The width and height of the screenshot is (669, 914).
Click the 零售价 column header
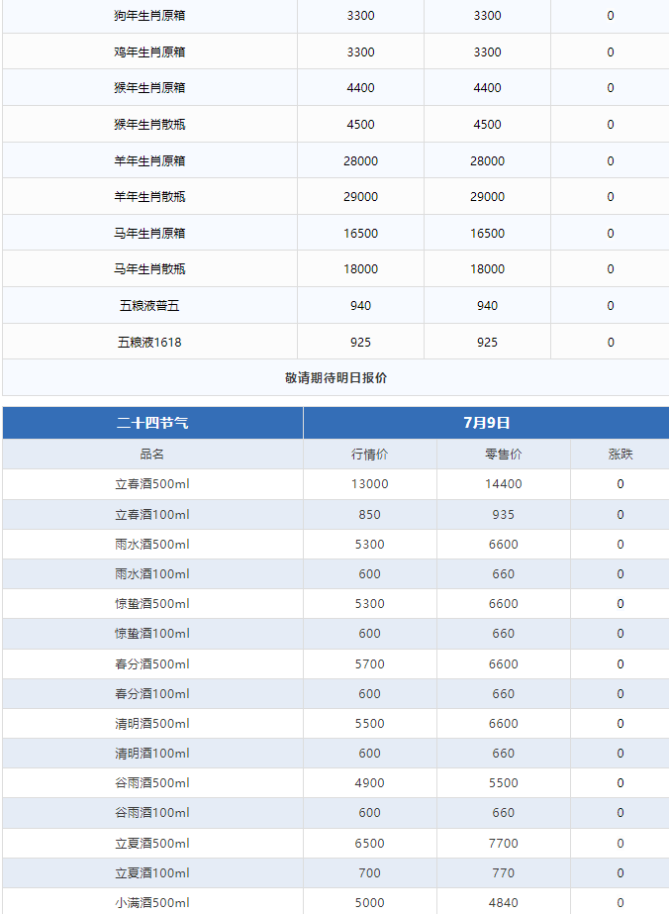[x=504, y=455]
